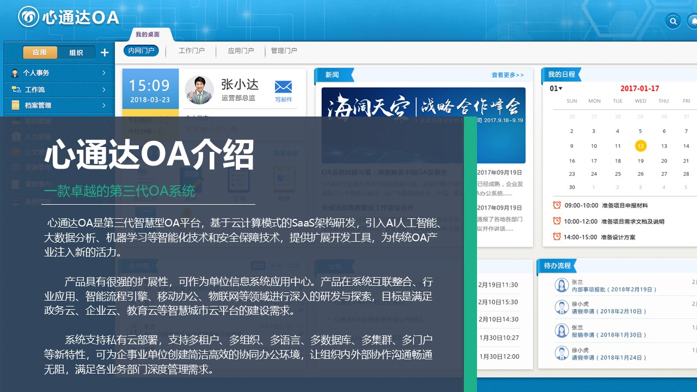Click the 海阔天空 summit news banner
The width and height of the screenshot is (697, 392).
click(423, 125)
